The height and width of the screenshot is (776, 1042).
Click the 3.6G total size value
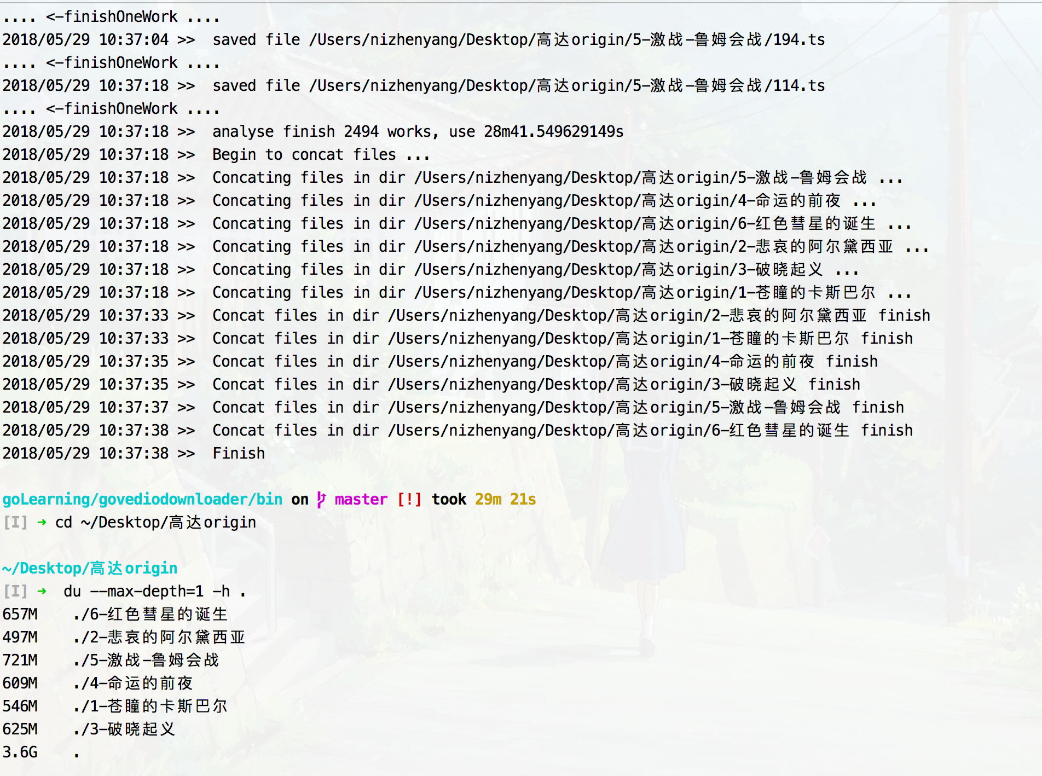click(x=20, y=752)
